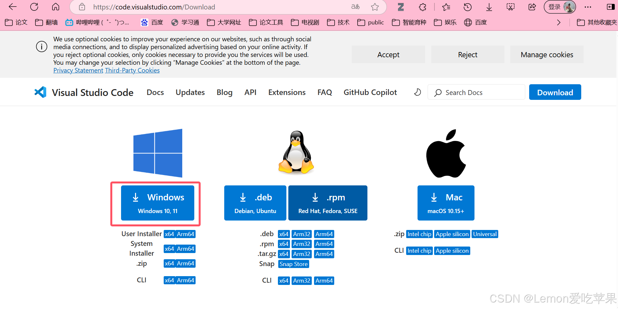Open the 论文 bookmarks folder
This screenshot has width=618, height=309.
click(16, 22)
